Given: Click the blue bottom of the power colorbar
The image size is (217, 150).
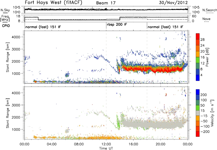Looking at the screenshot, I should [198, 78].
